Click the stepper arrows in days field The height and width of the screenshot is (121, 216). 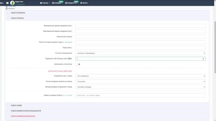click(203, 59)
